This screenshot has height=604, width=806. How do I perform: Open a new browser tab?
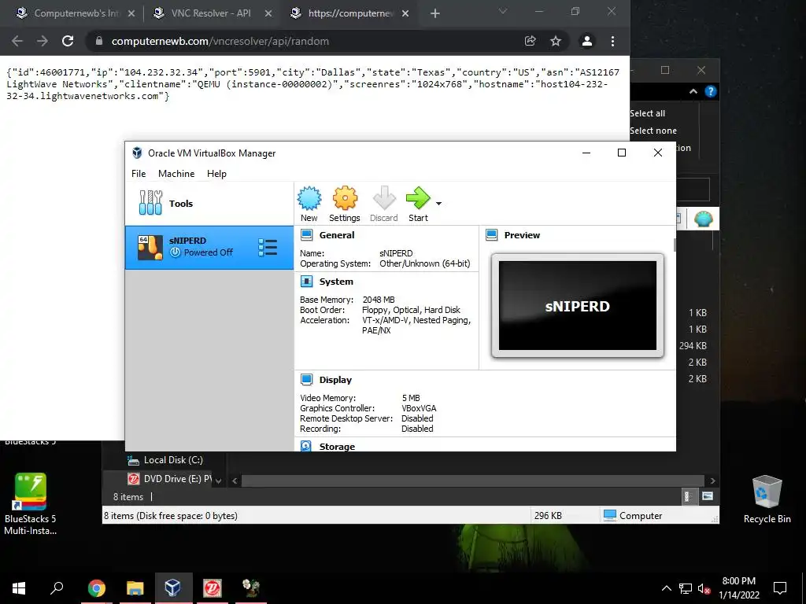(x=434, y=13)
